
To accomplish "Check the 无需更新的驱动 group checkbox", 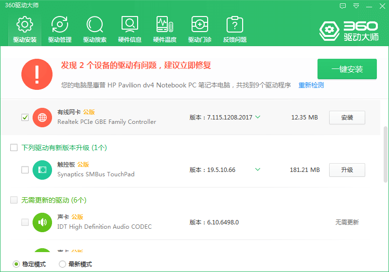I will pyautogui.click(x=14, y=200).
